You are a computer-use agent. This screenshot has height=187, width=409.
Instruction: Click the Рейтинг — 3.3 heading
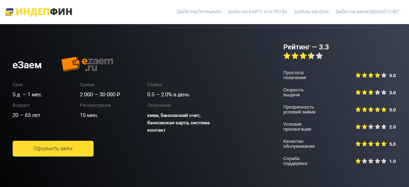pyautogui.click(x=306, y=47)
